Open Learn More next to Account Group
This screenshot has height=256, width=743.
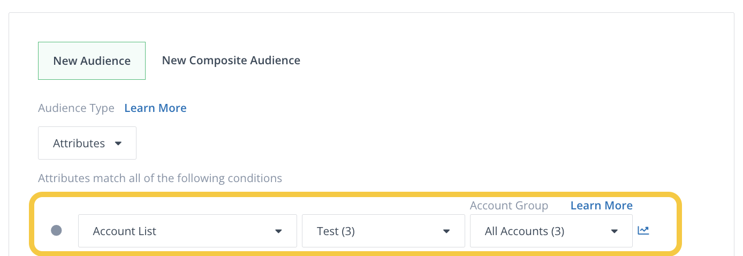602,206
